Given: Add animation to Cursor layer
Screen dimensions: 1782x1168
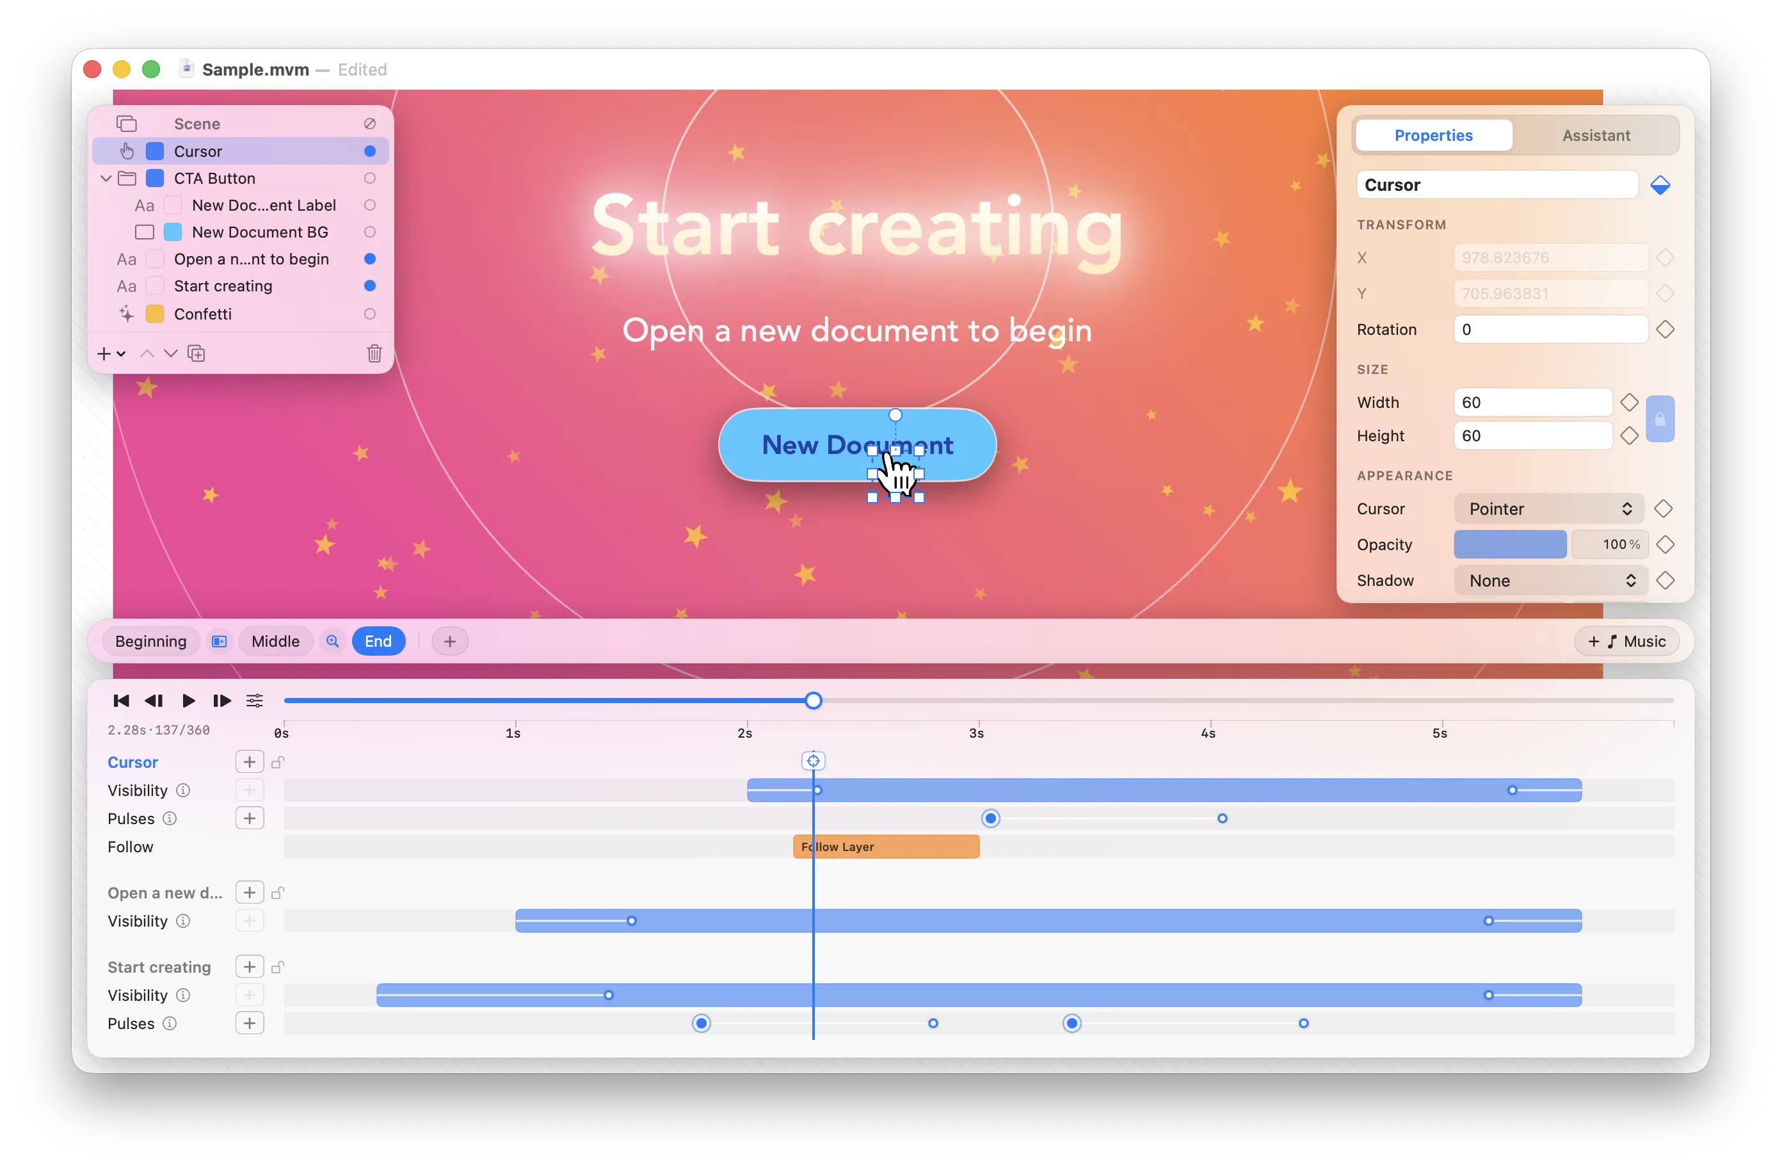Looking at the screenshot, I should pos(250,762).
